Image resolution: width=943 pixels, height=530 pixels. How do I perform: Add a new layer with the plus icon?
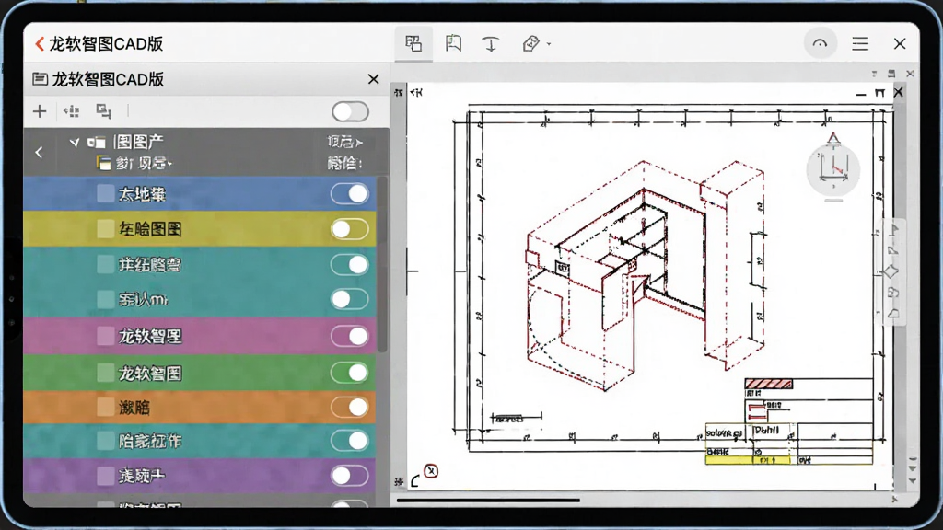40,111
